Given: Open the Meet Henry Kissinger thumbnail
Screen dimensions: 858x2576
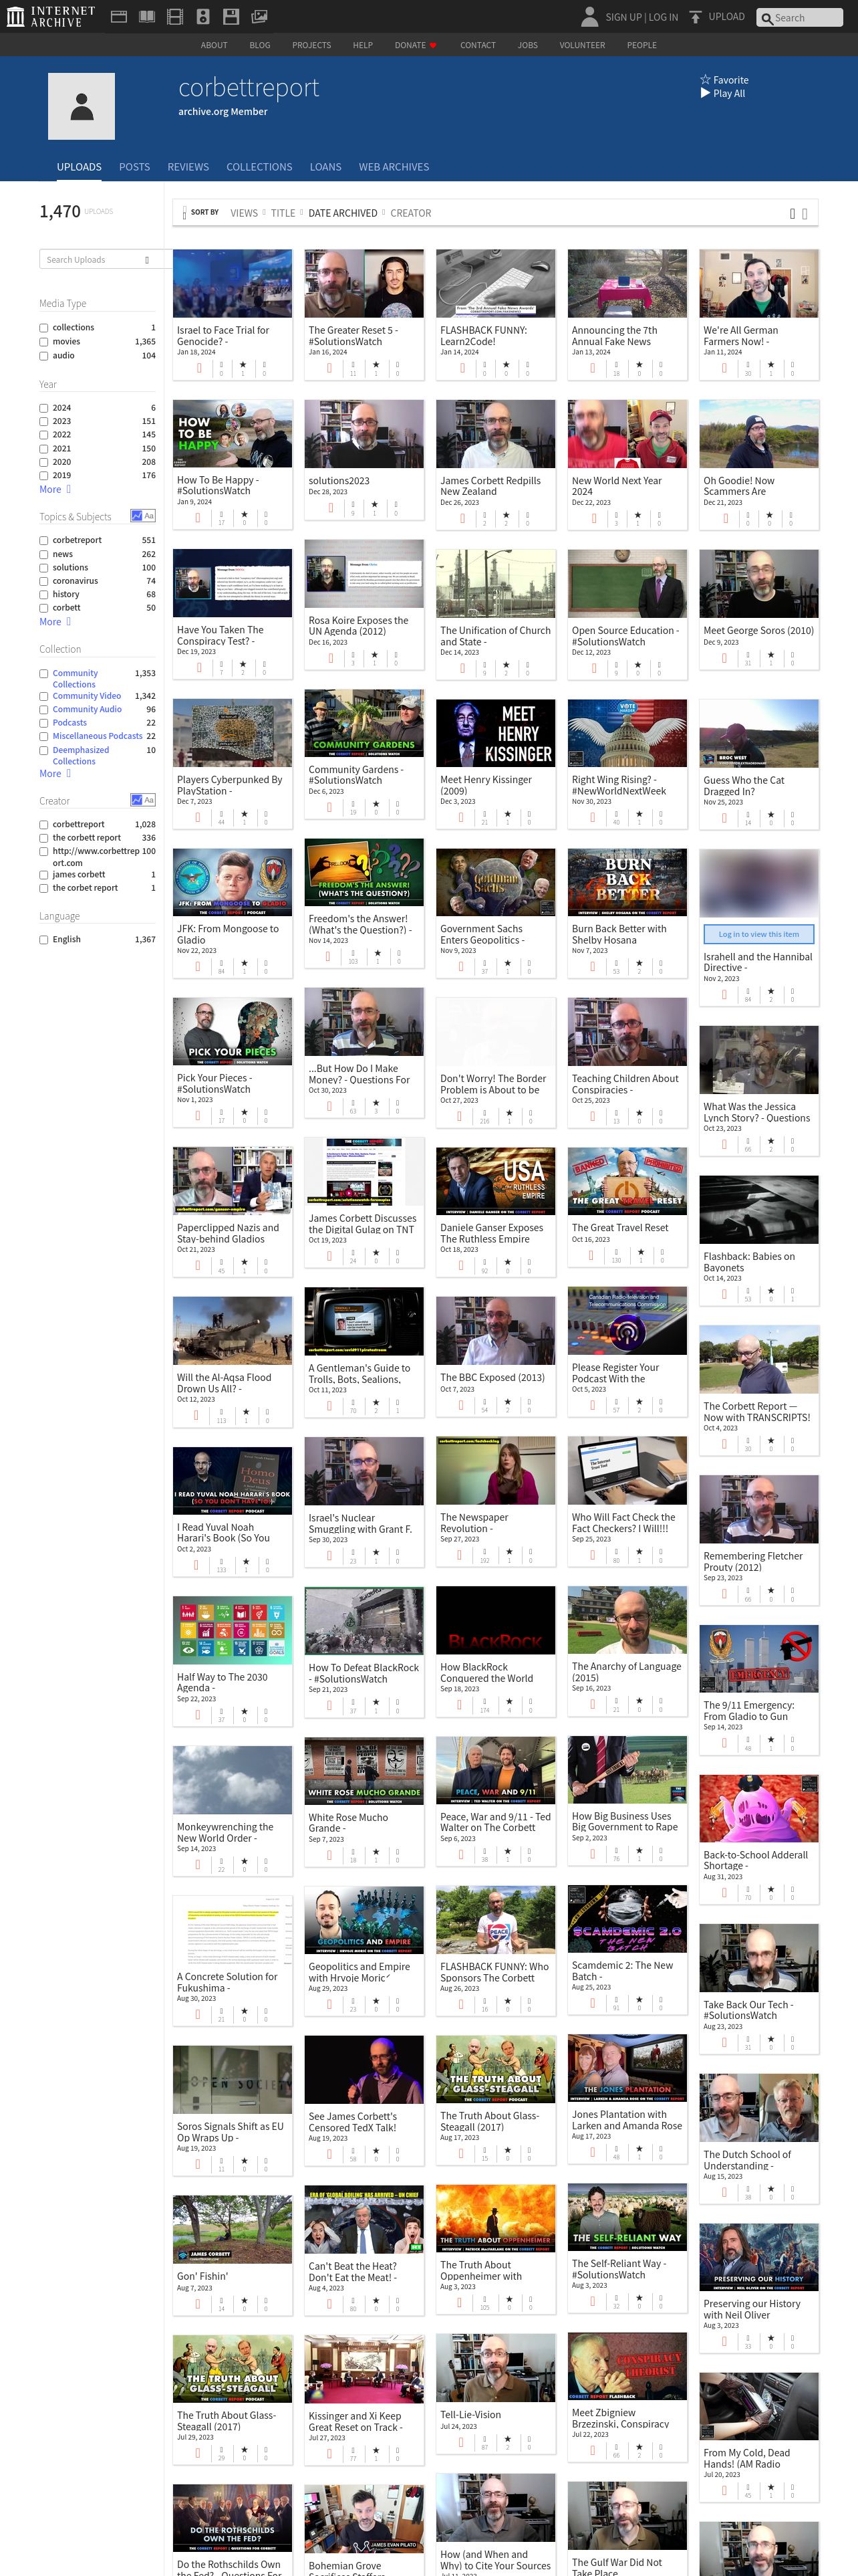Looking at the screenshot, I should (x=495, y=733).
